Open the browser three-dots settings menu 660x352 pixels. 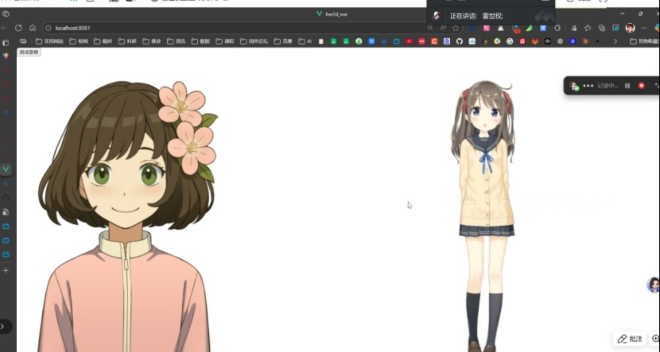[644, 28]
